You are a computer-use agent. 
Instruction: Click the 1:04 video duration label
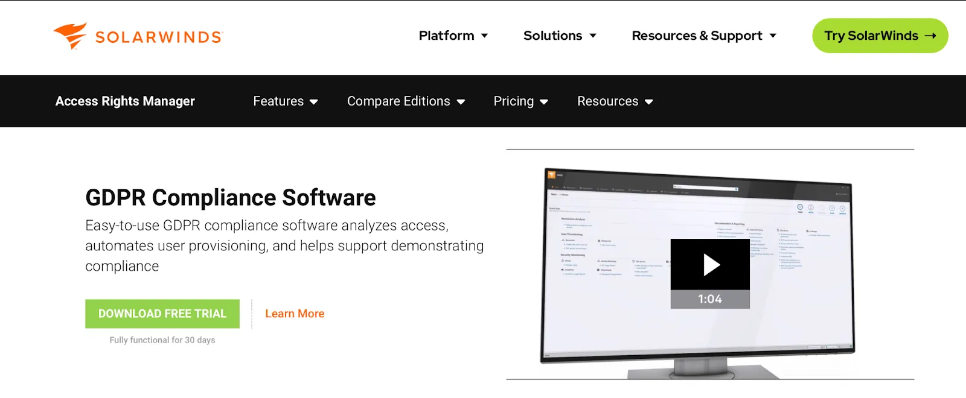(710, 299)
